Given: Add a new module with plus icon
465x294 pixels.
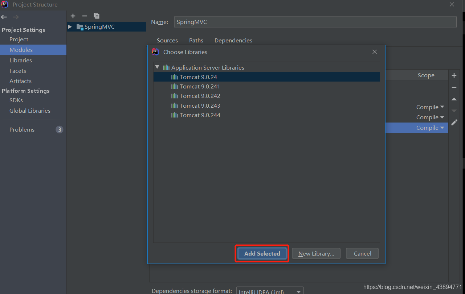Looking at the screenshot, I should point(73,16).
